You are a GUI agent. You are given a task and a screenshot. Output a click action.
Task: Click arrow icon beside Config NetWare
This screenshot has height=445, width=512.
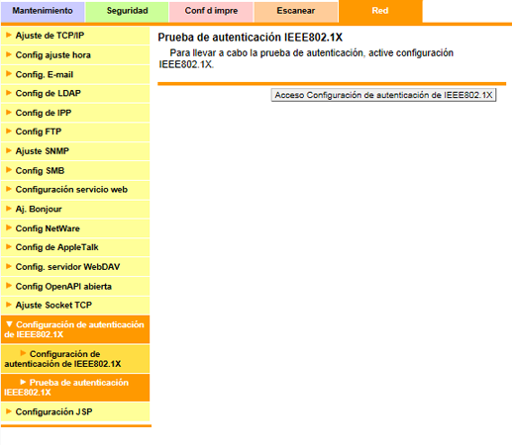(9, 227)
